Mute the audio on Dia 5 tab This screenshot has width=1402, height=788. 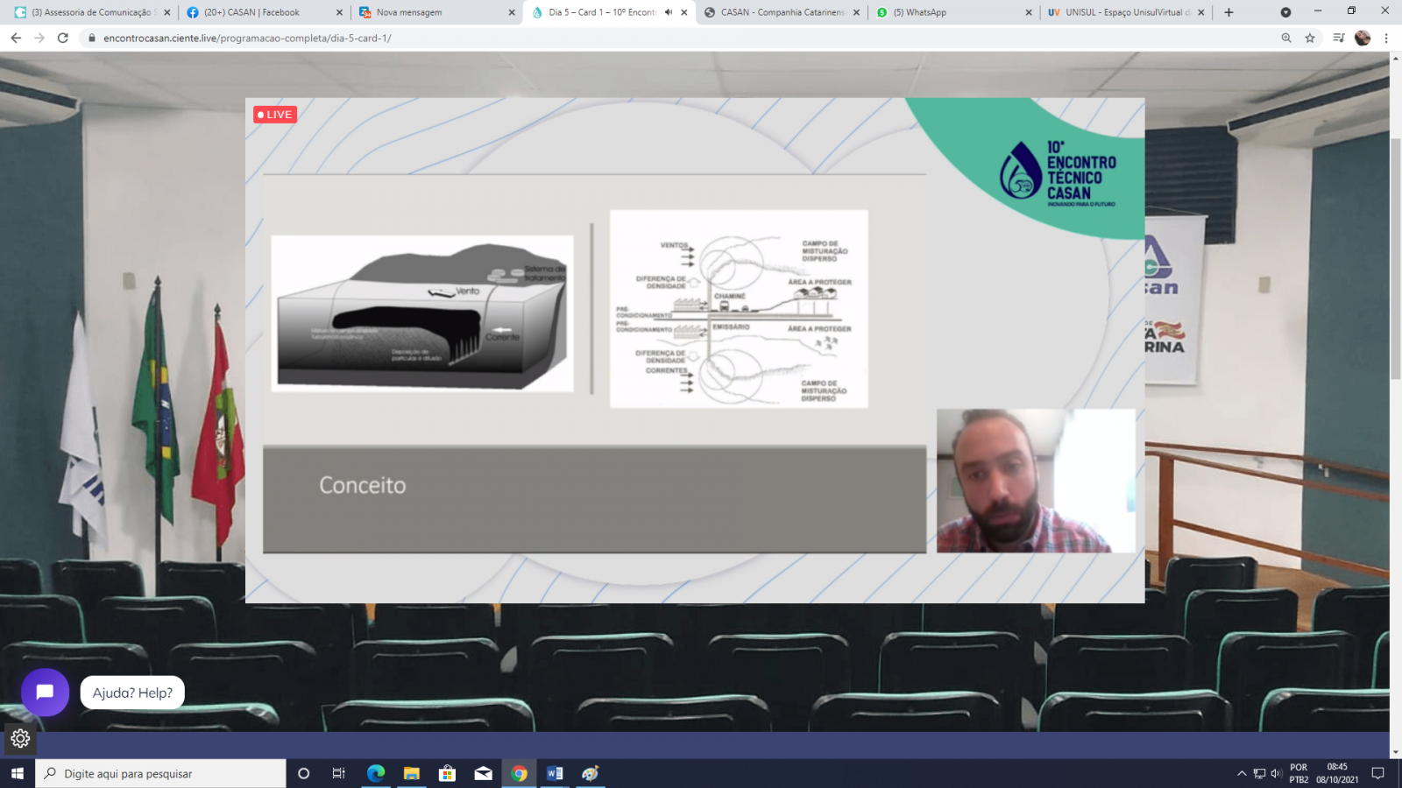click(x=669, y=12)
